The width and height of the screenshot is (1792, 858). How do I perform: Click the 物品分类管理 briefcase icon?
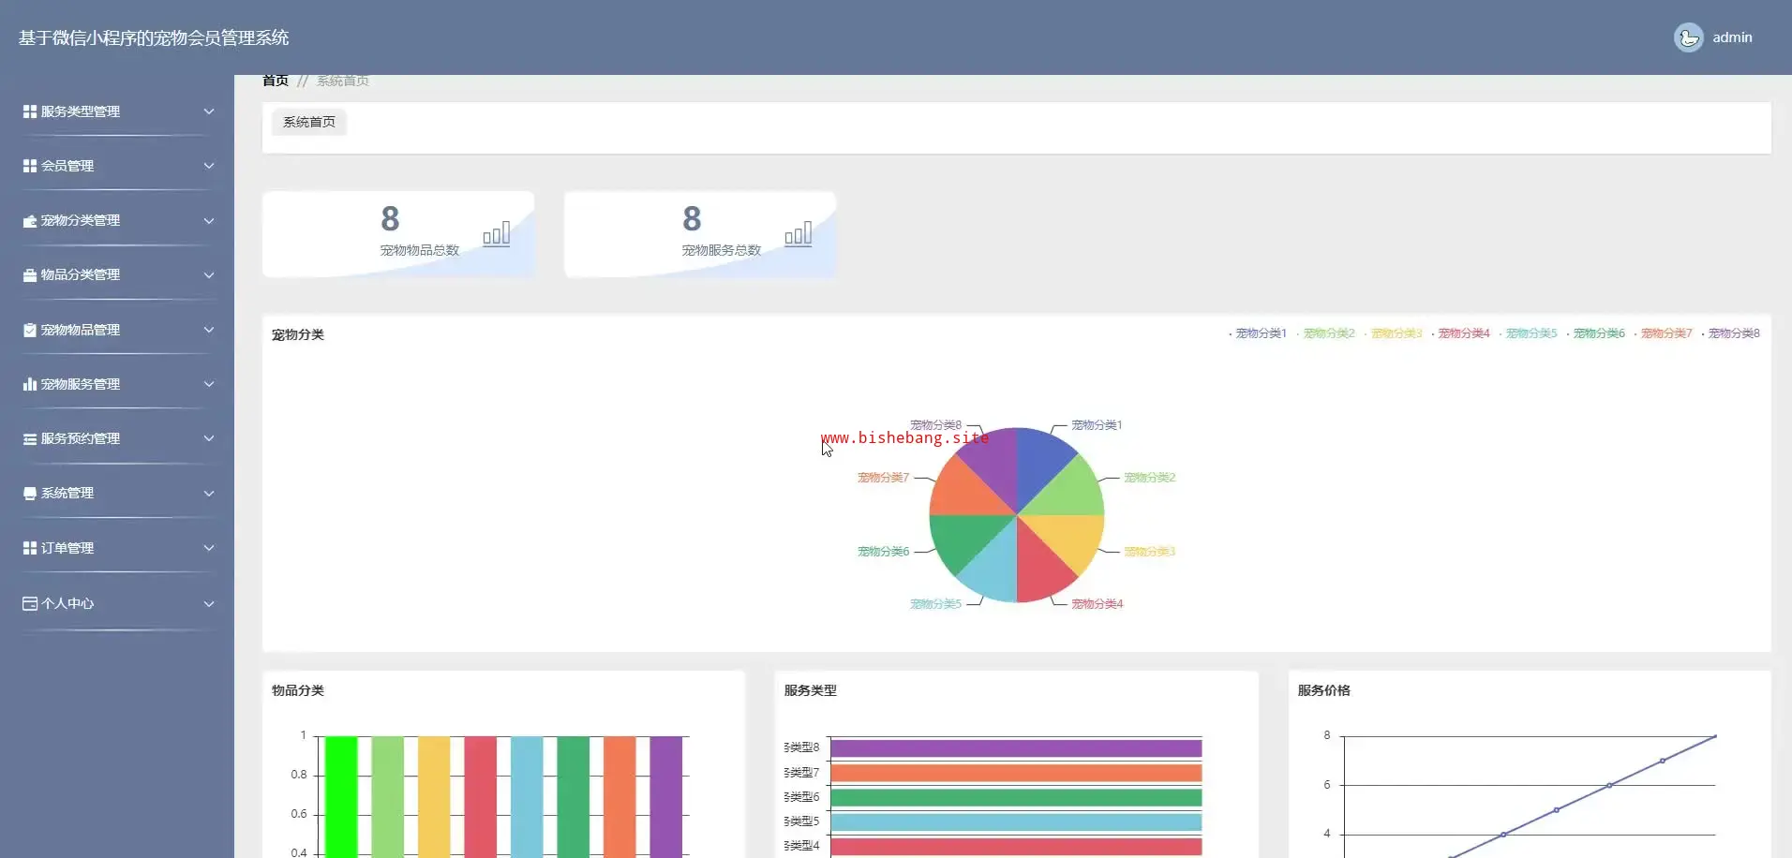click(30, 275)
